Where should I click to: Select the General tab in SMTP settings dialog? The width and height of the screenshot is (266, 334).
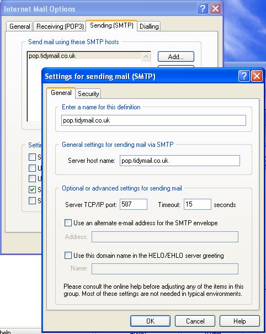(61, 93)
